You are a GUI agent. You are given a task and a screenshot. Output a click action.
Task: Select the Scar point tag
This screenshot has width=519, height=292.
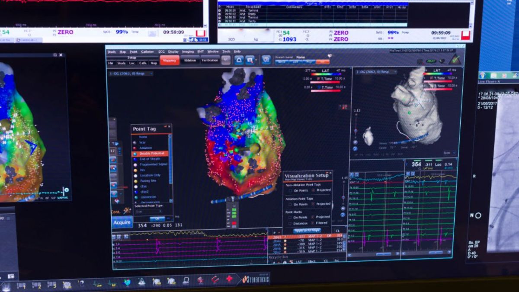tap(143, 142)
